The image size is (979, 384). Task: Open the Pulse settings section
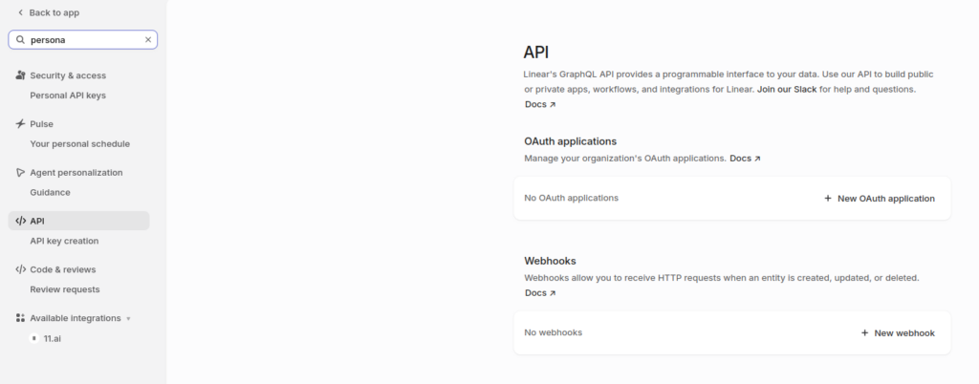click(x=42, y=124)
